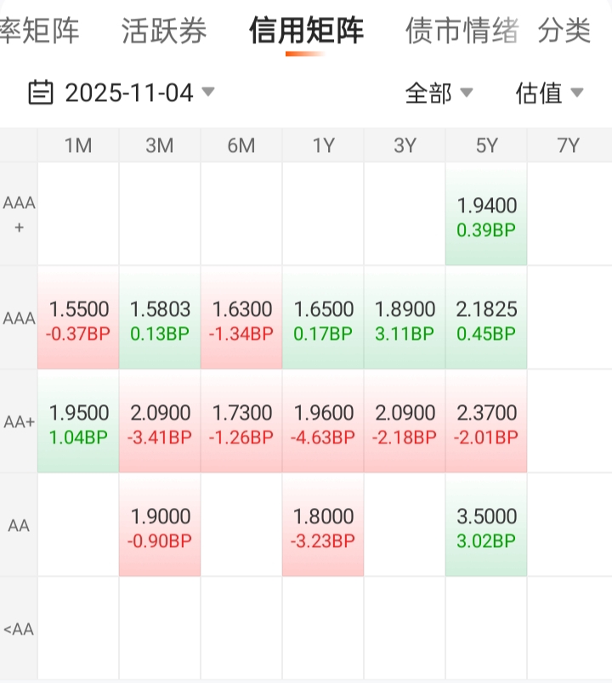This screenshot has height=683, width=612.
Task: Open the AA 5Y cell showing 3.5000
Action: [486, 527]
